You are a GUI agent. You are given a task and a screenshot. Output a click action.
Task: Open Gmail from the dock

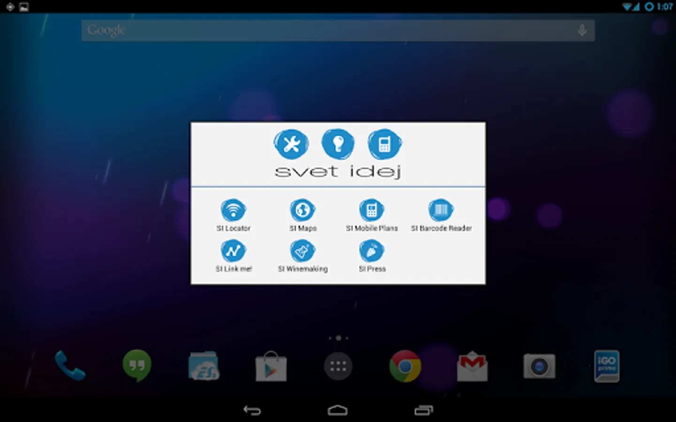[x=472, y=366]
